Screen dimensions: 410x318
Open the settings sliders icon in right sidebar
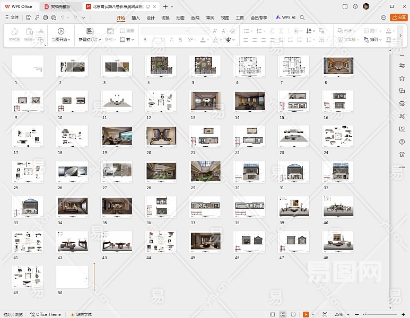(402, 65)
